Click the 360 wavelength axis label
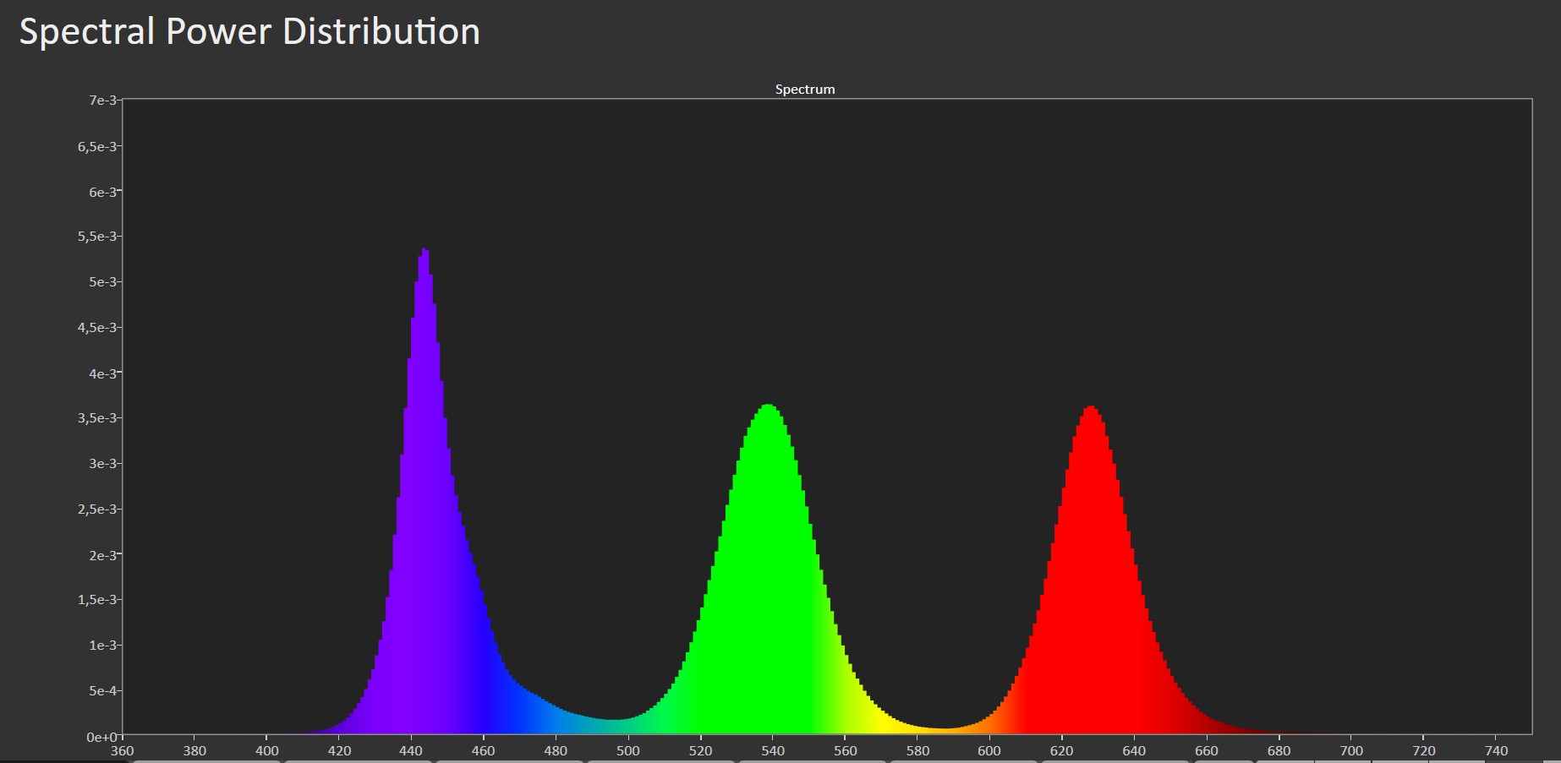 123,751
